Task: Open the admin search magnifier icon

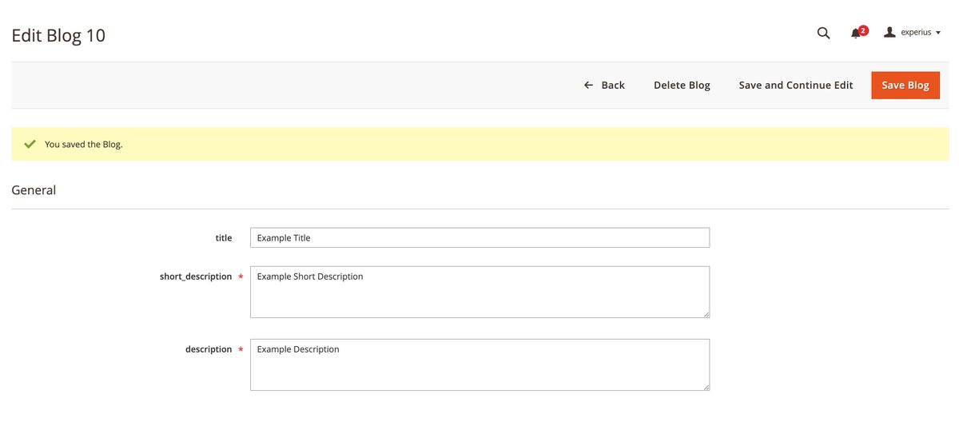Action: point(823,33)
